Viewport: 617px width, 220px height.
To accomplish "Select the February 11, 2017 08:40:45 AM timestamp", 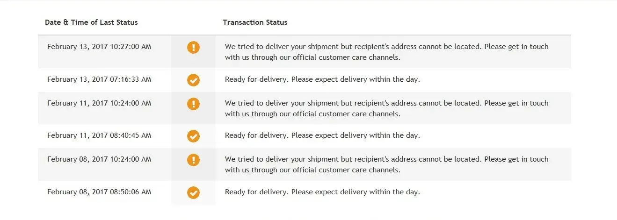I will coord(99,135).
